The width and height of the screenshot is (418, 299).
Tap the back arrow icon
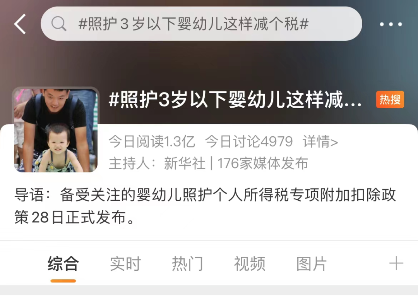coord(20,24)
